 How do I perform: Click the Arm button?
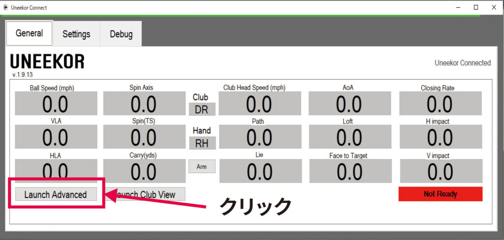point(202,166)
